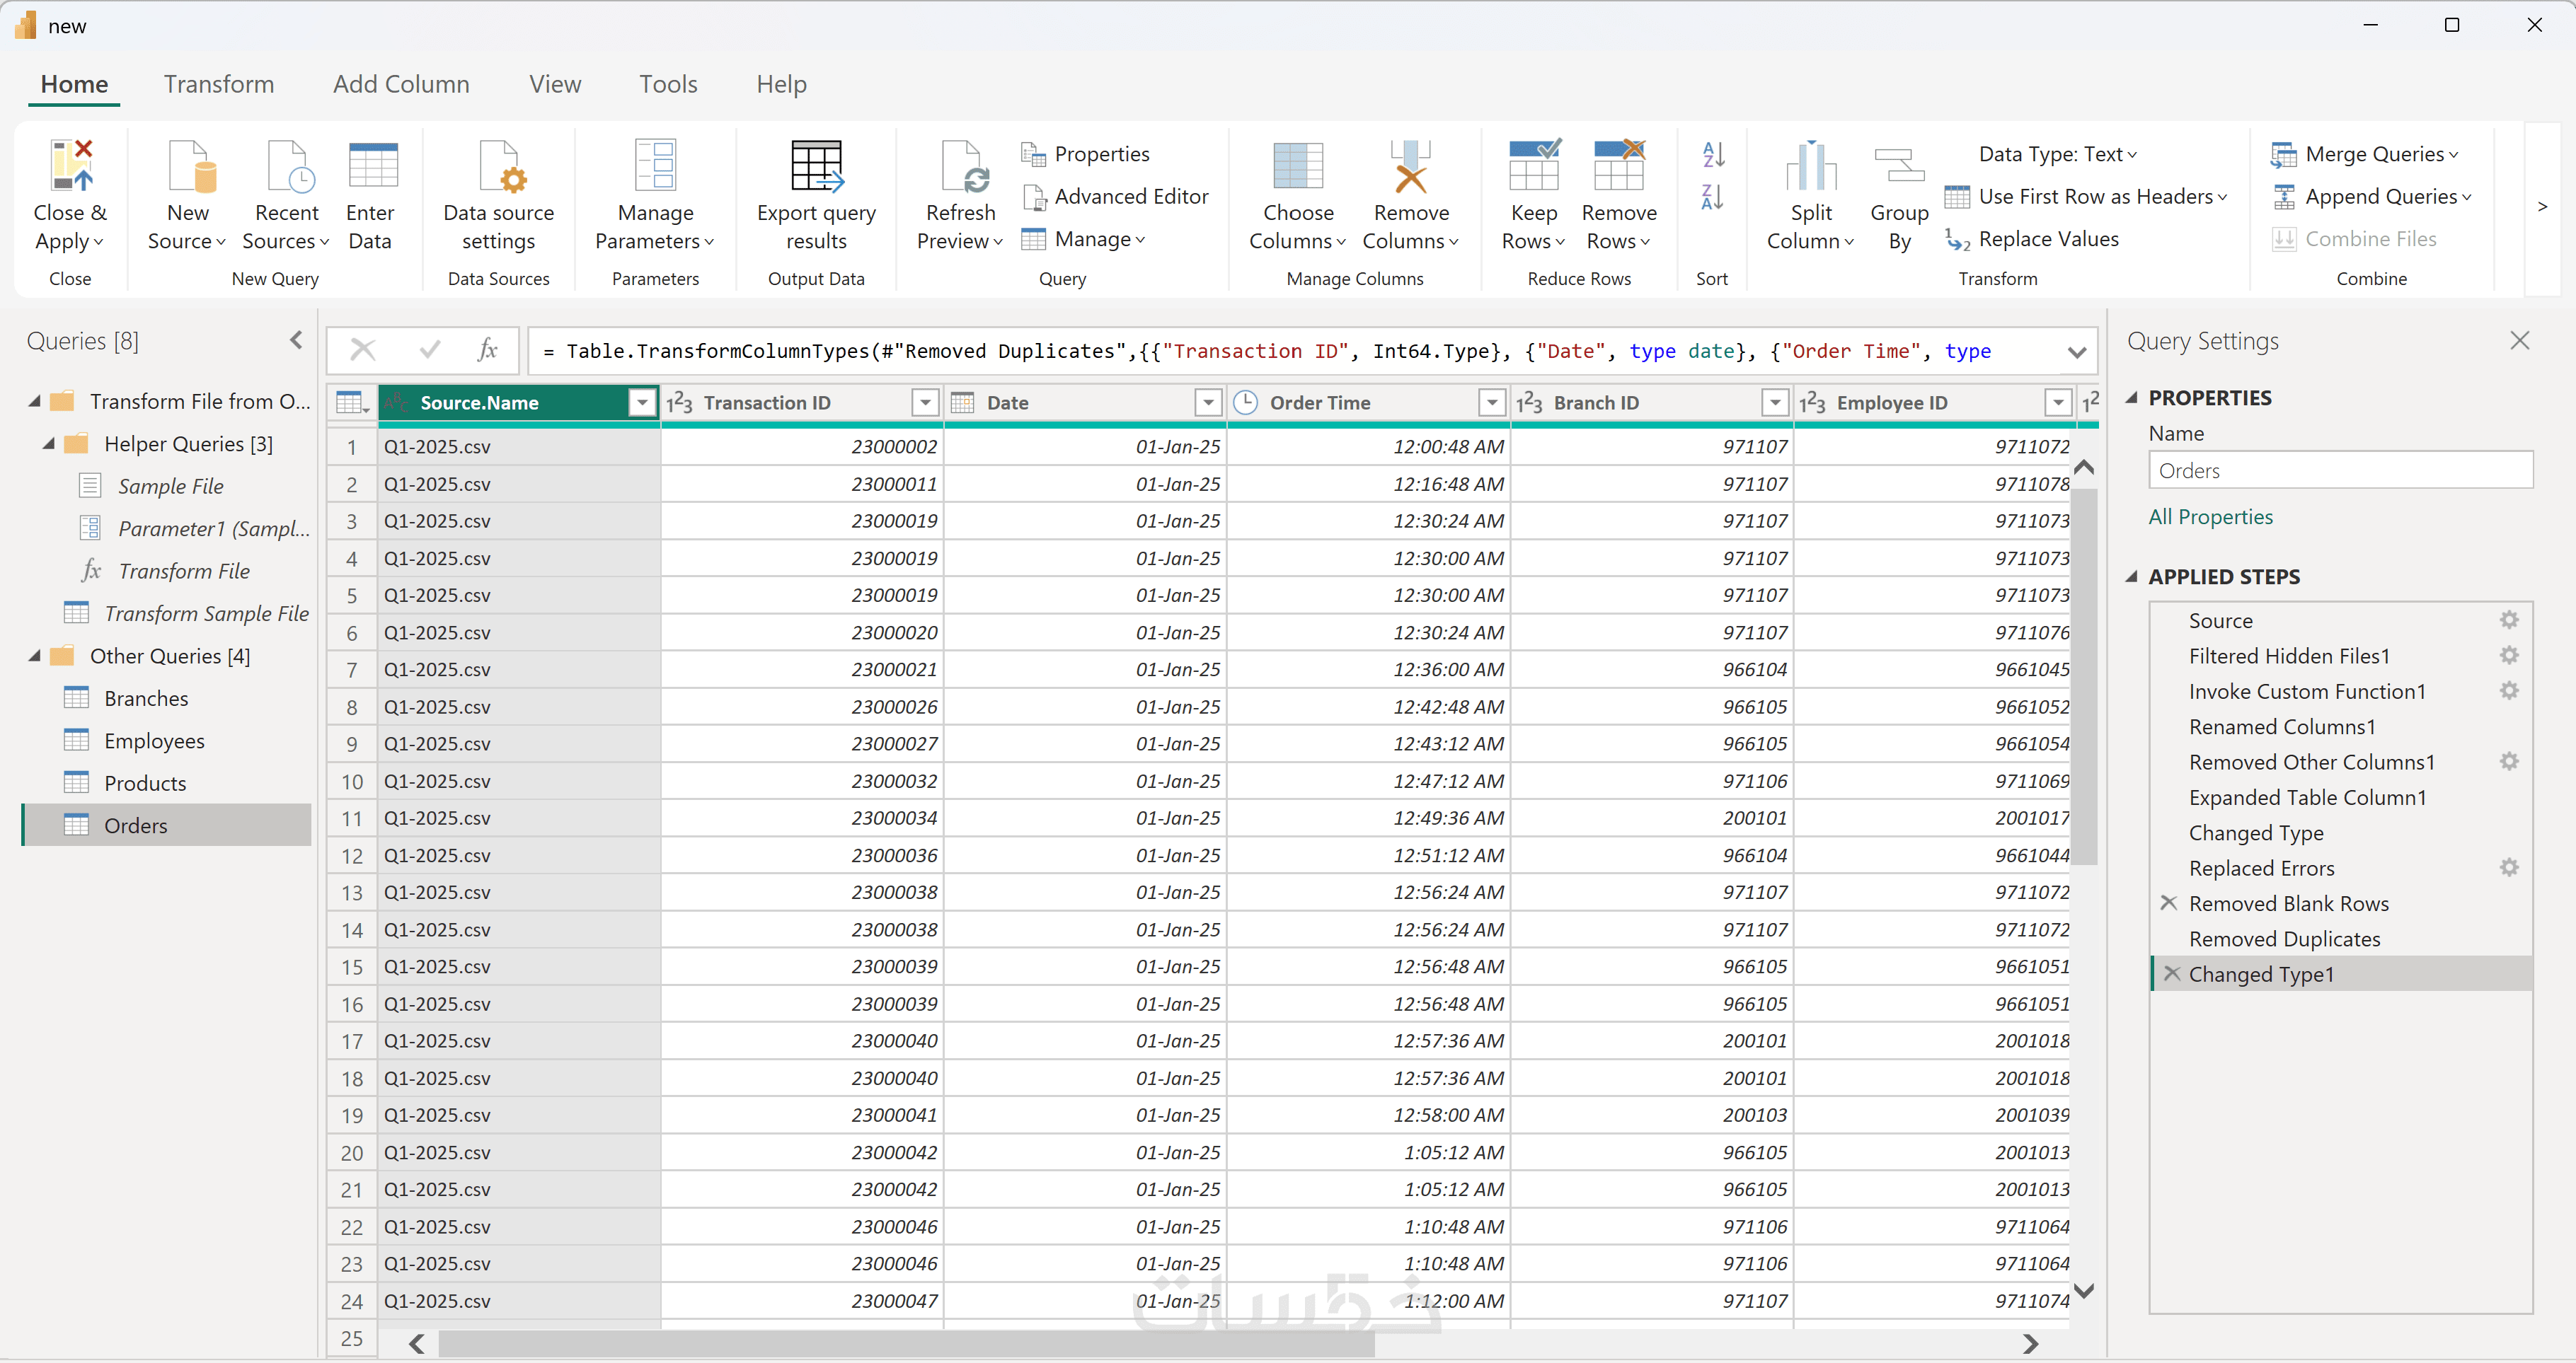Select the Removed Duplicates applied step
2576x1363 pixels.
click(x=2284, y=939)
